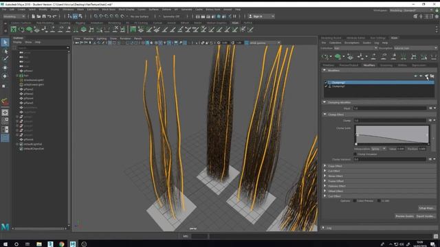The width and height of the screenshot is (440, 247).
Task: Open the Collection dropdown in XGen
Action: tap(355, 48)
